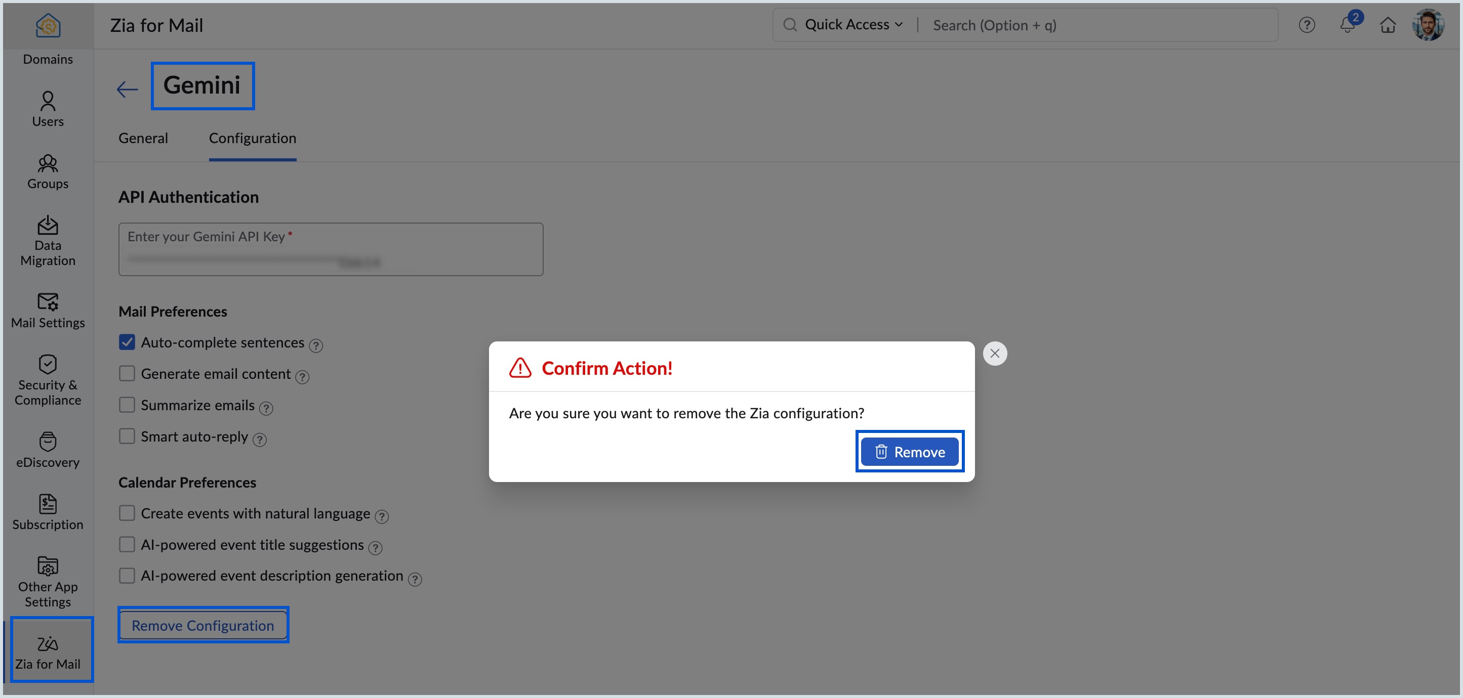Confirm removal with the Remove button
Screen dimensions: 1463x698
click(x=909, y=452)
